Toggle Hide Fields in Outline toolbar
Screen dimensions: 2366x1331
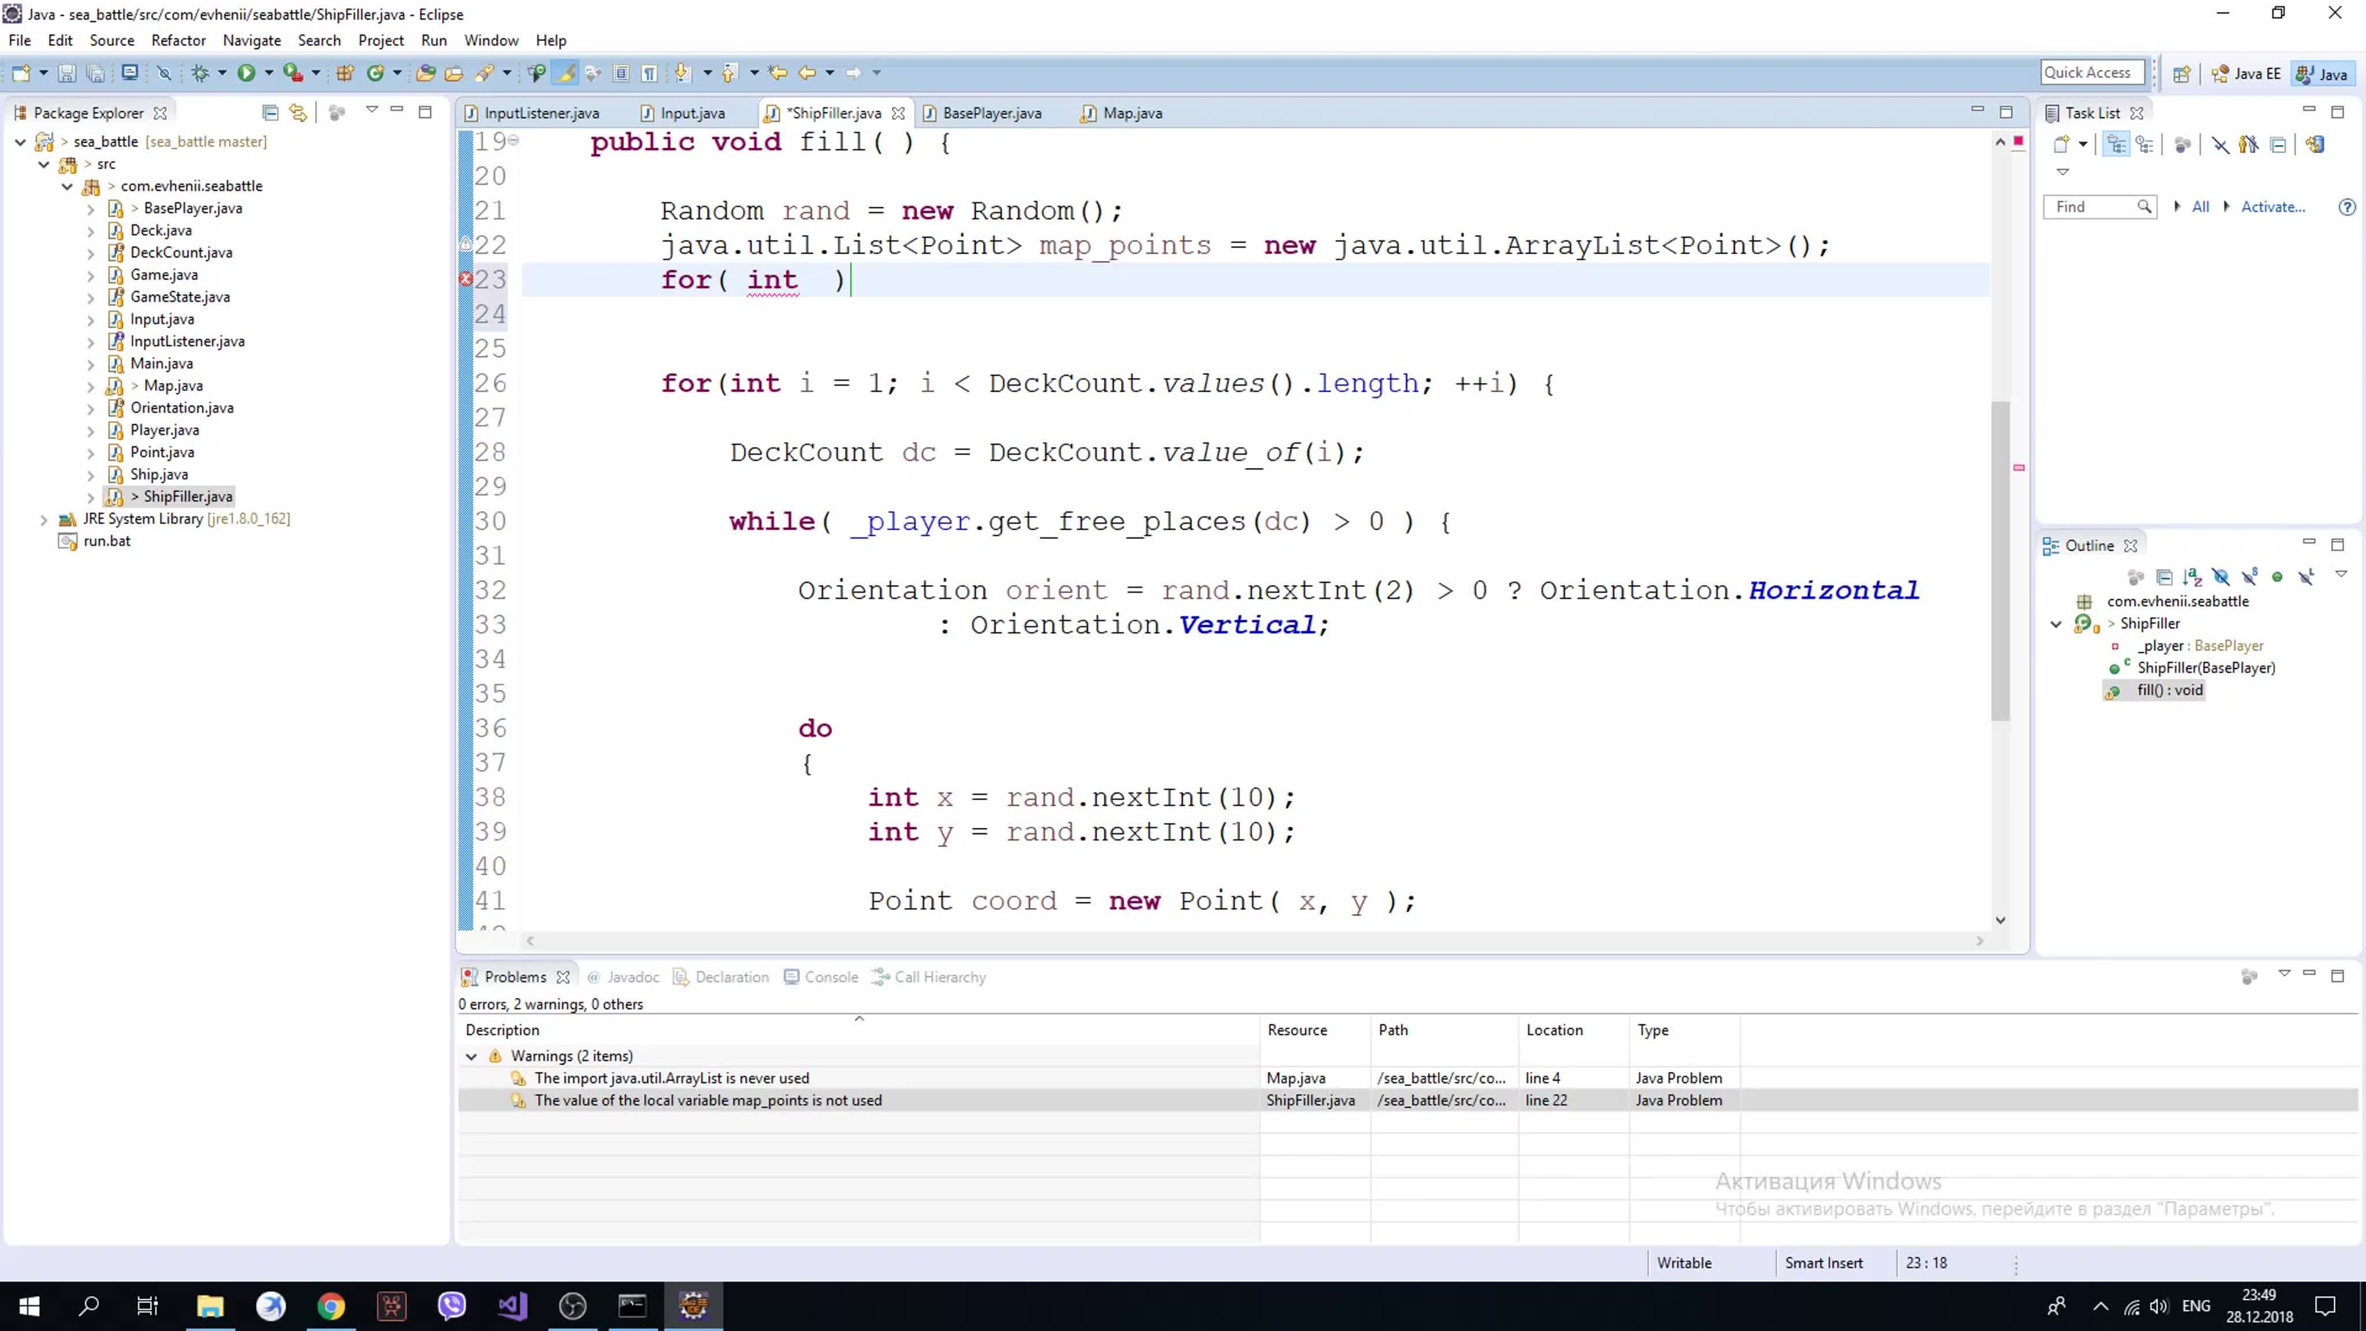[2221, 577]
